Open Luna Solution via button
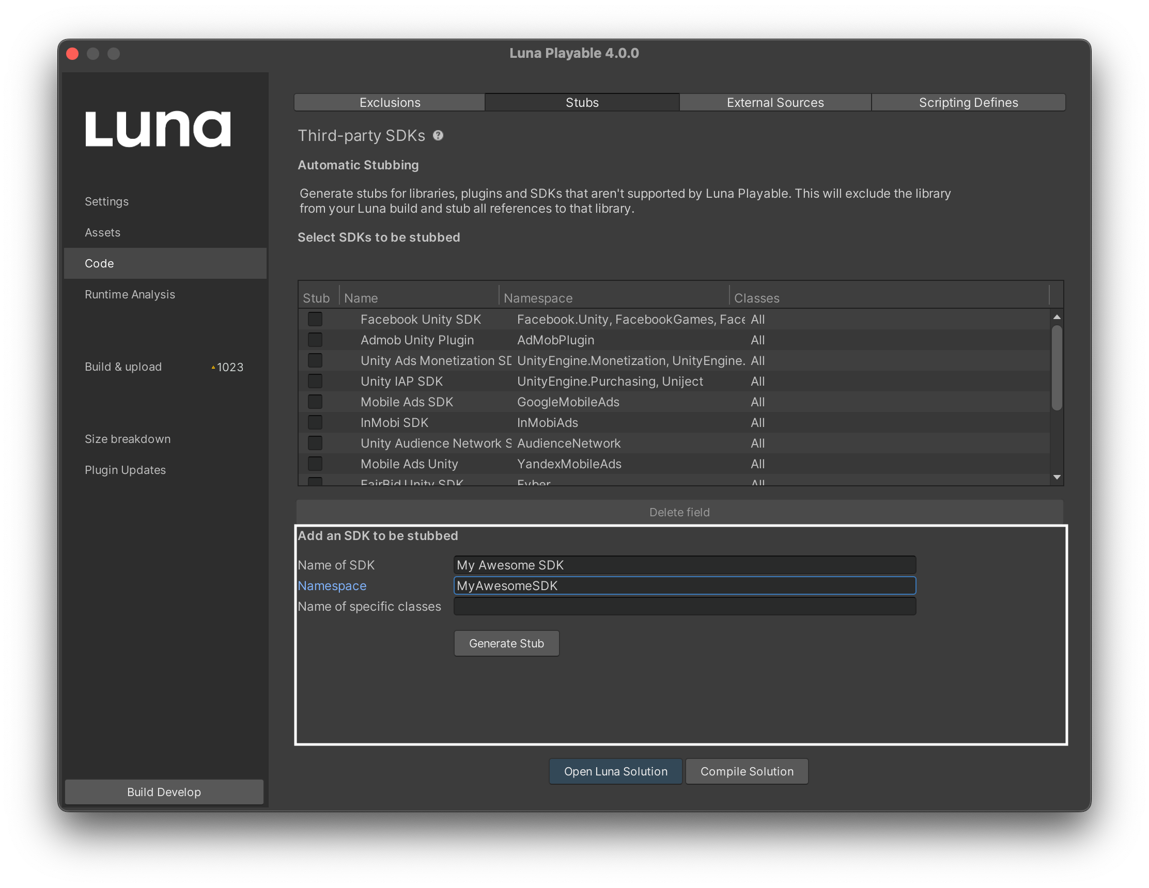1149x888 pixels. click(x=615, y=771)
